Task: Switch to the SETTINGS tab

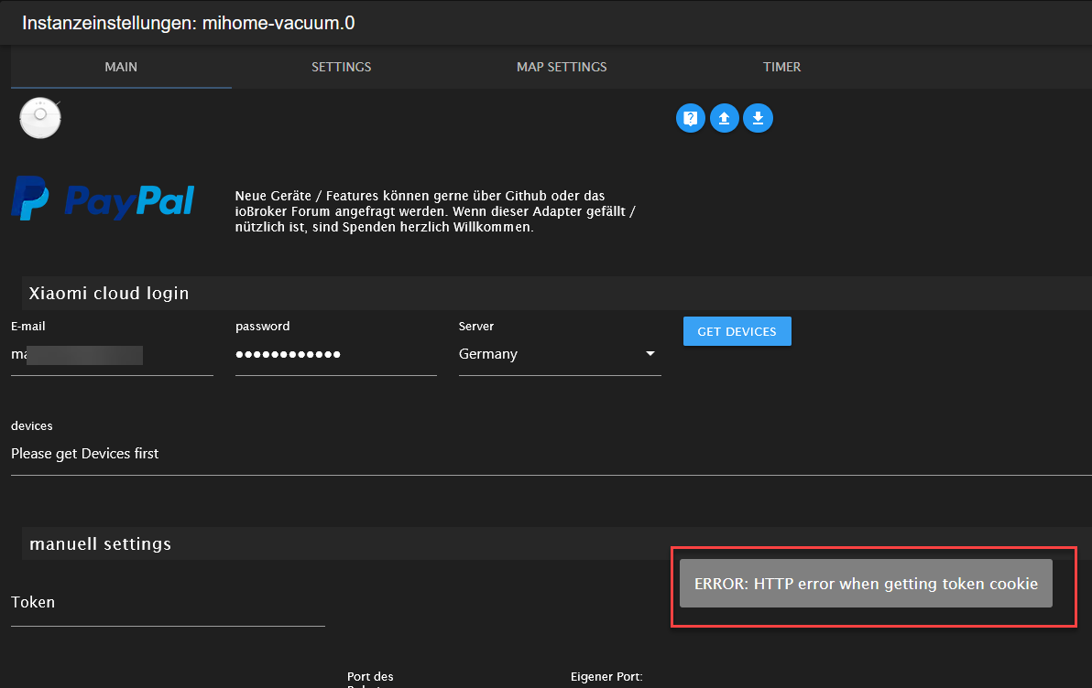Action: tap(341, 67)
